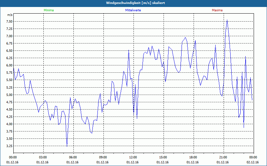This screenshot has height=166, width=267.
Task: Select the blue Mittelwerte legend label
Action: click(133, 10)
